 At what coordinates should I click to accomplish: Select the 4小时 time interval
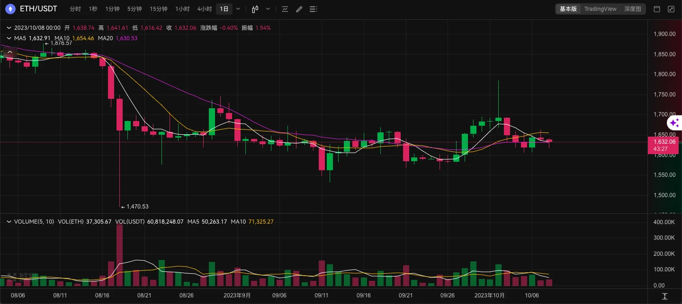point(205,9)
